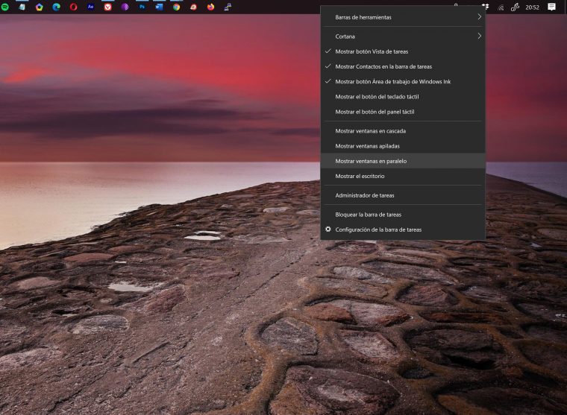Image resolution: width=567 pixels, height=415 pixels.
Task: Open the notification Action Center icon
Action: [x=551, y=7]
